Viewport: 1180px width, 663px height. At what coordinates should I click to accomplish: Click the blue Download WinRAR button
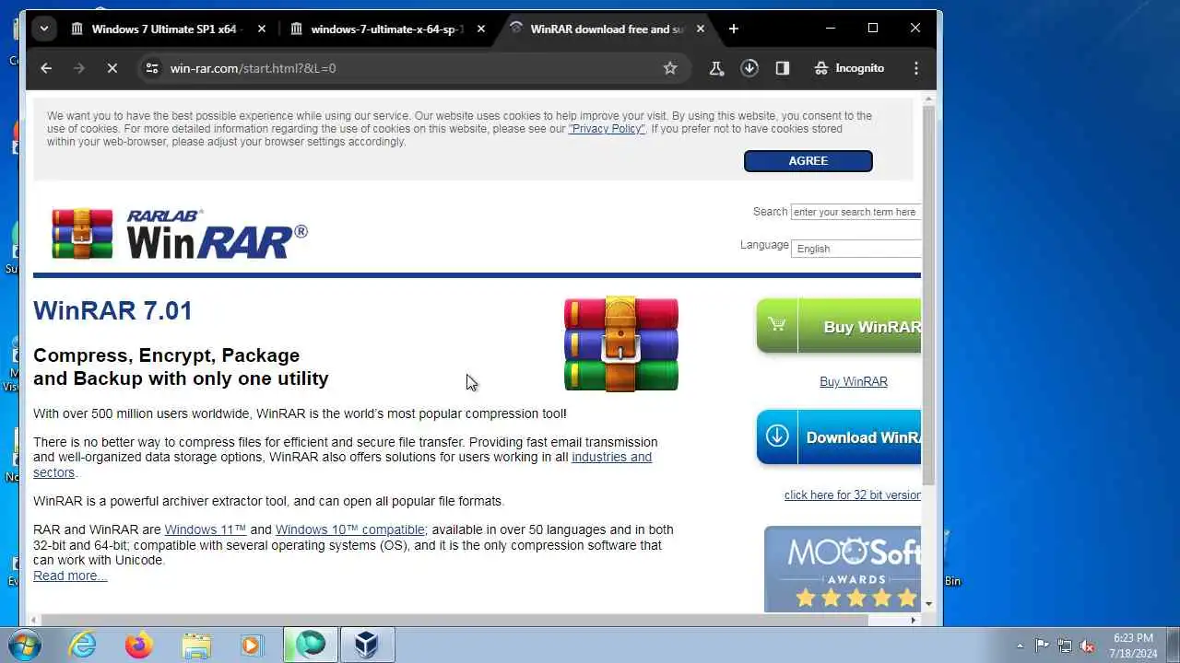click(839, 436)
